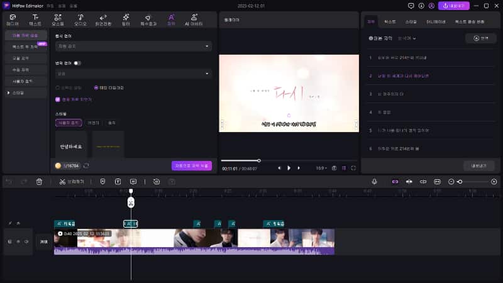Toggle the translation language switch
The width and height of the screenshot is (503, 283).
[x=77, y=63]
